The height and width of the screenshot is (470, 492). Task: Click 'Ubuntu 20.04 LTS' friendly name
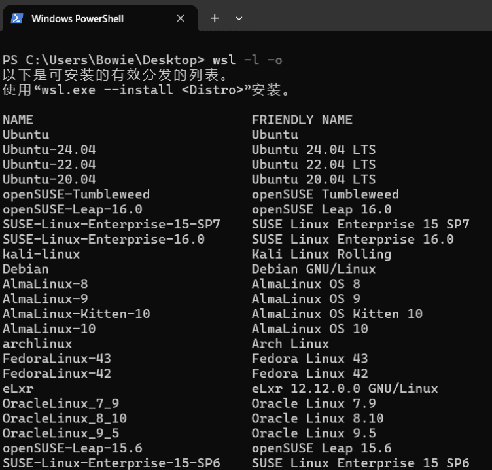click(x=314, y=179)
